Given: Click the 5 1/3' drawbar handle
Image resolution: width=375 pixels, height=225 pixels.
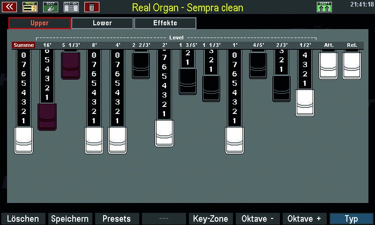Looking at the screenshot, I should [x=71, y=66].
